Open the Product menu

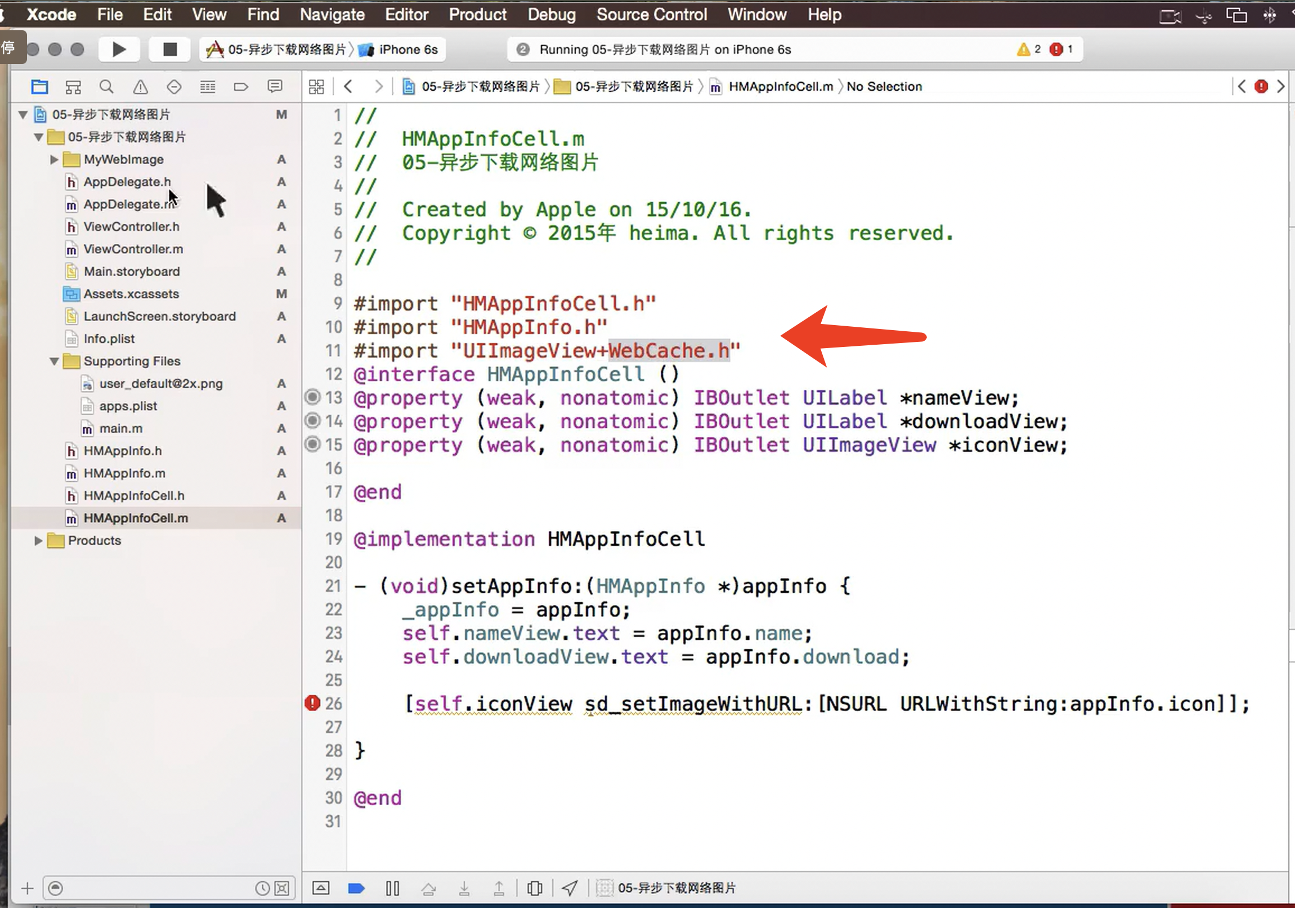point(477,15)
